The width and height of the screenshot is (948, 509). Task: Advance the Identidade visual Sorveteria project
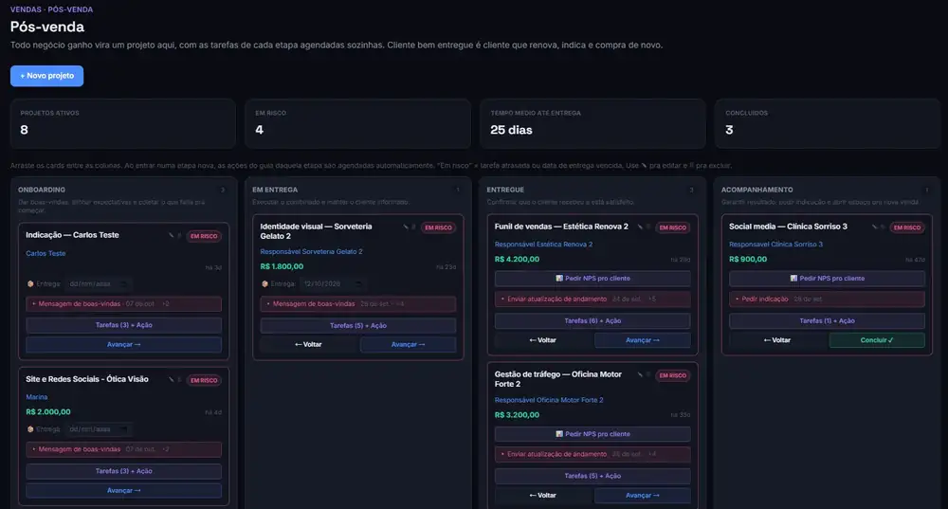(408, 345)
